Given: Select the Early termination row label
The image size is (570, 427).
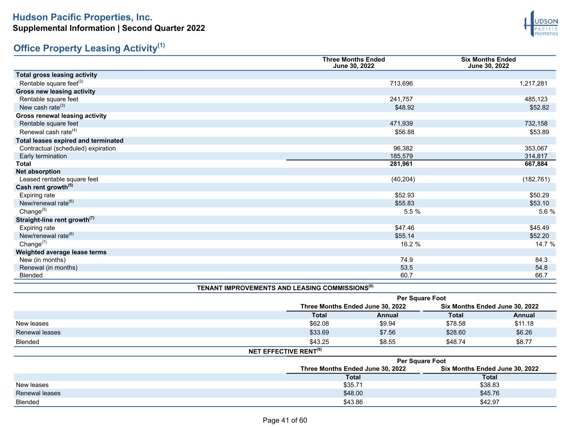Looking at the screenshot, I should pyautogui.click(x=43, y=156).
